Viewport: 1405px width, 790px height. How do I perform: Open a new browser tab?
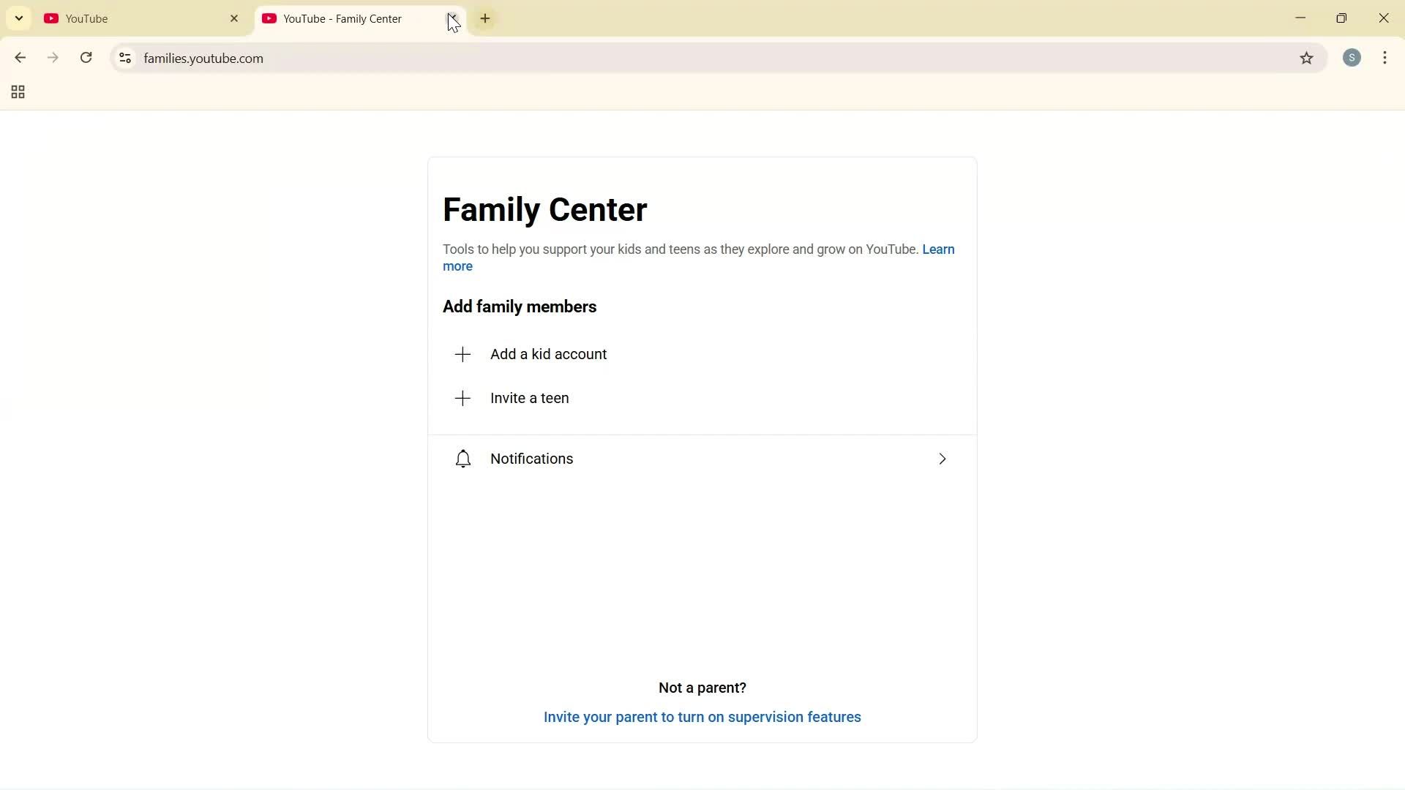[485, 18]
